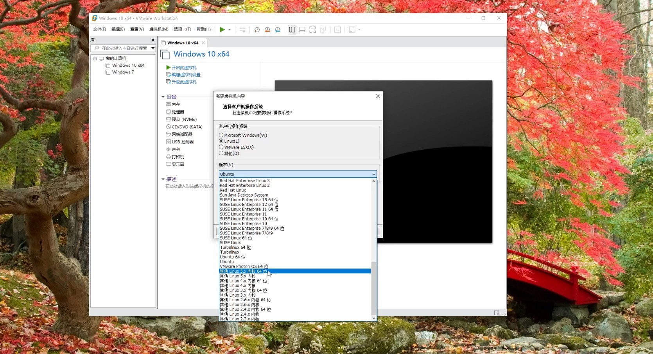Choose VMware Photon OS 64 位 option
The width and height of the screenshot is (653, 354).
point(295,266)
